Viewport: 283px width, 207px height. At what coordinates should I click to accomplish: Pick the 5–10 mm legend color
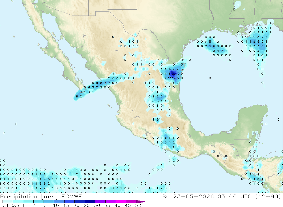tap(49, 201)
